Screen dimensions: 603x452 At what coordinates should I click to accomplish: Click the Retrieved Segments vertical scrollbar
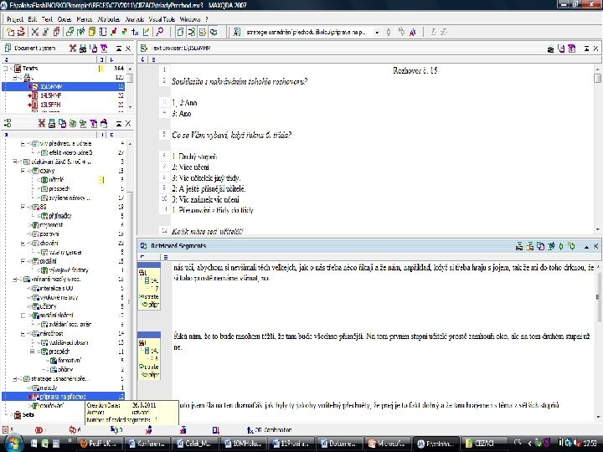click(x=598, y=342)
